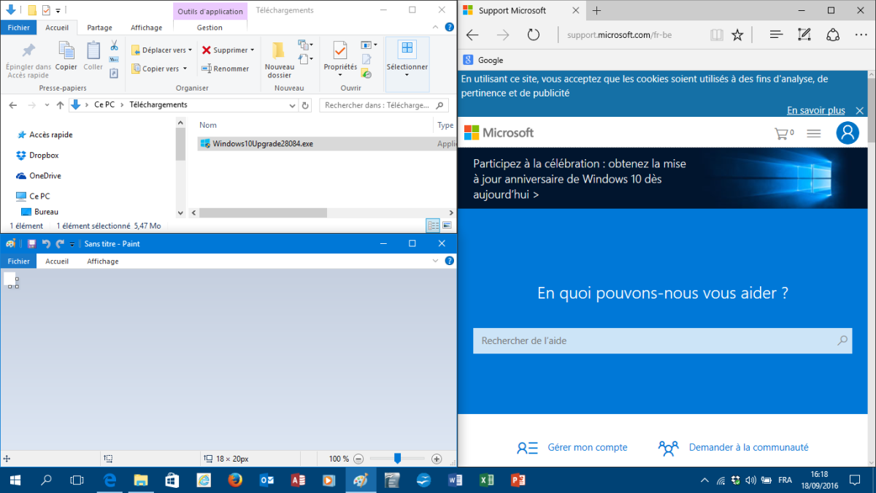This screenshot has height=493, width=876.
Task: Click the search magnifier in help box
Action: click(842, 340)
